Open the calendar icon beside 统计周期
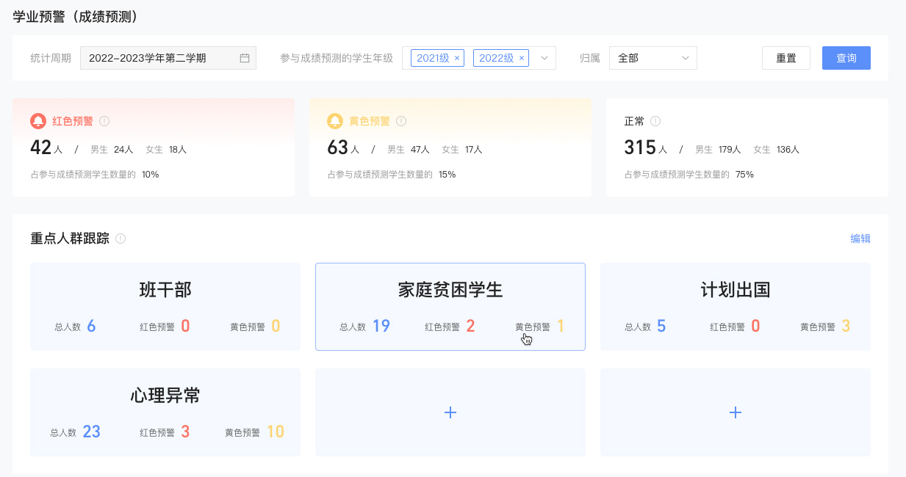Image resolution: width=906 pixels, height=477 pixels. click(246, 57)
